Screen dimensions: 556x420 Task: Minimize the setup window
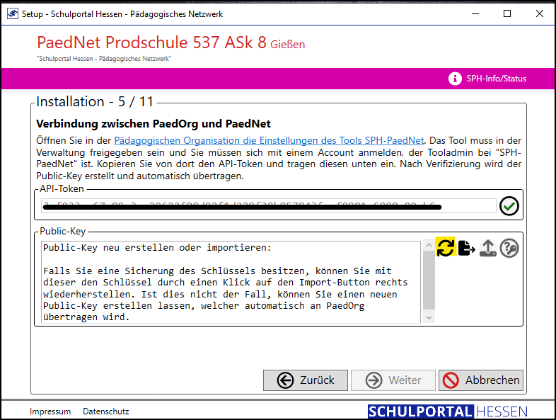point(475,14)
